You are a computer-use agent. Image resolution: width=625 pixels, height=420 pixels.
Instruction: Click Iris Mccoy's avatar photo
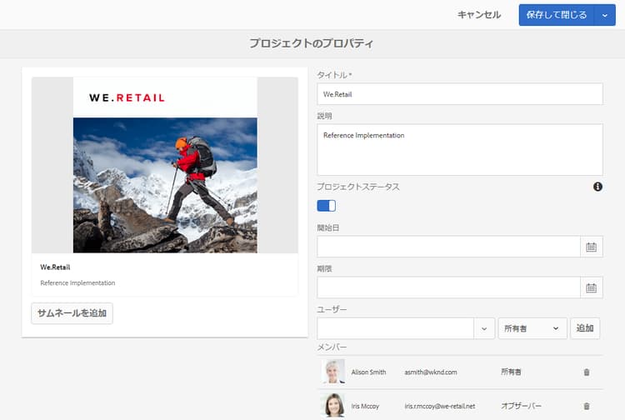click(x=333, y=405)
